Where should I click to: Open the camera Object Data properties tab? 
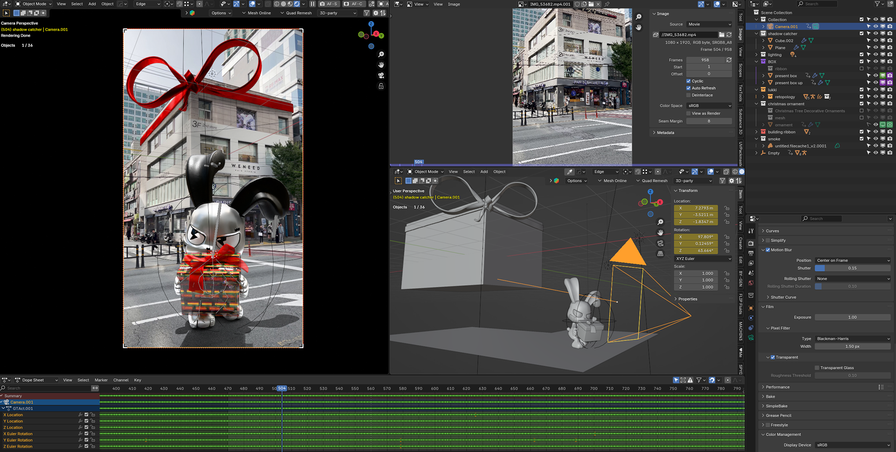[x=751, y=338]
